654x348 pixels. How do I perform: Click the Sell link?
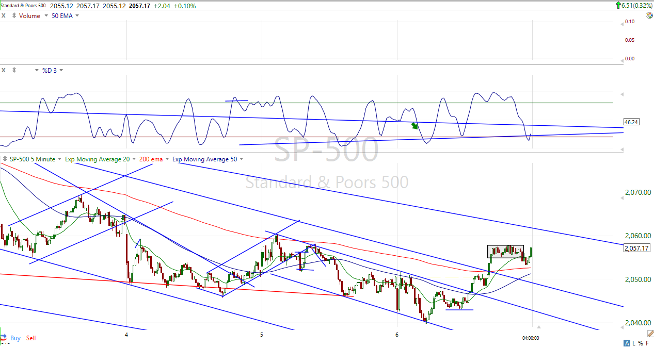click(31, 338)
